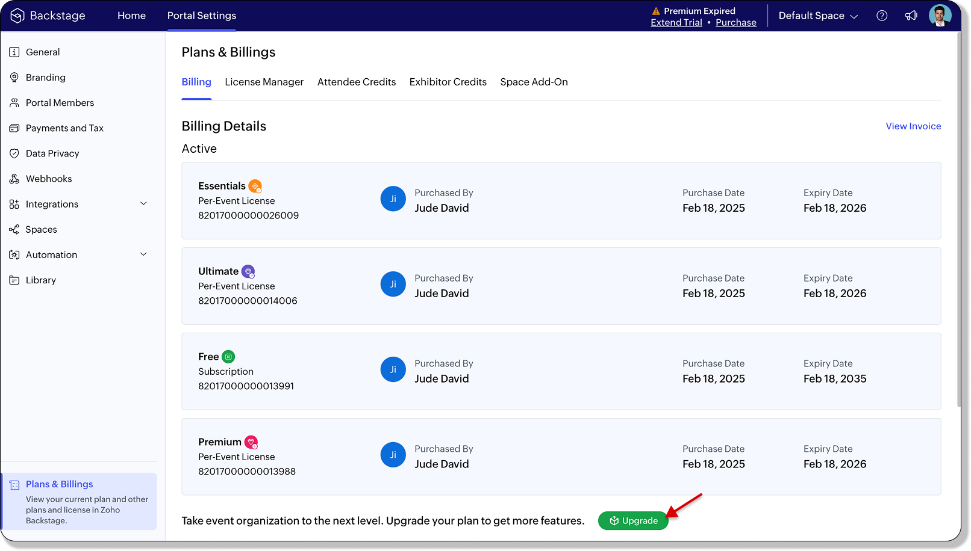The image size is (971, 551).
Task: Open the View Invoice link
Action: [x=913, y=126]
